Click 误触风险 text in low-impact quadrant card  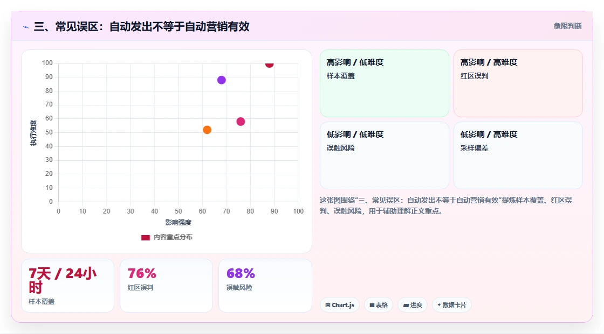tap(340, 148)
